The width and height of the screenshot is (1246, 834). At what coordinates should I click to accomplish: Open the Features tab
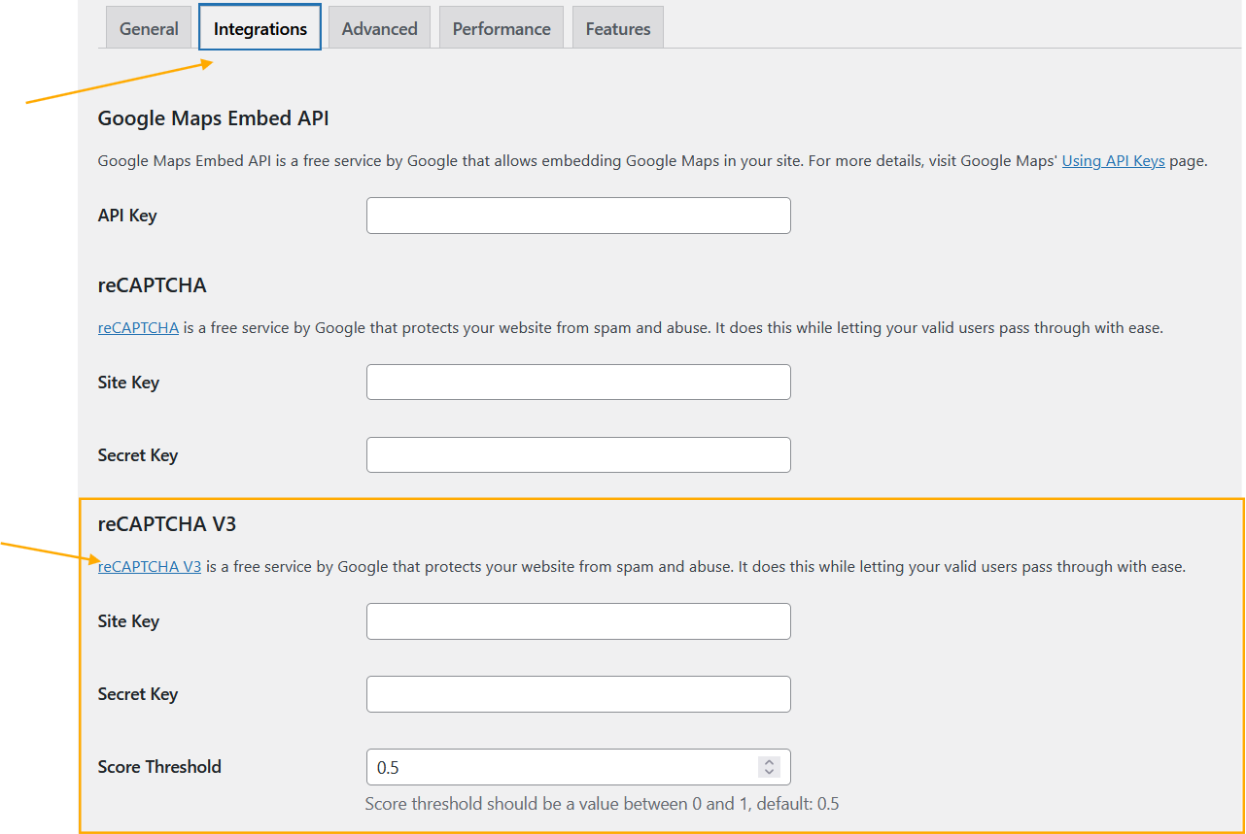618,28
